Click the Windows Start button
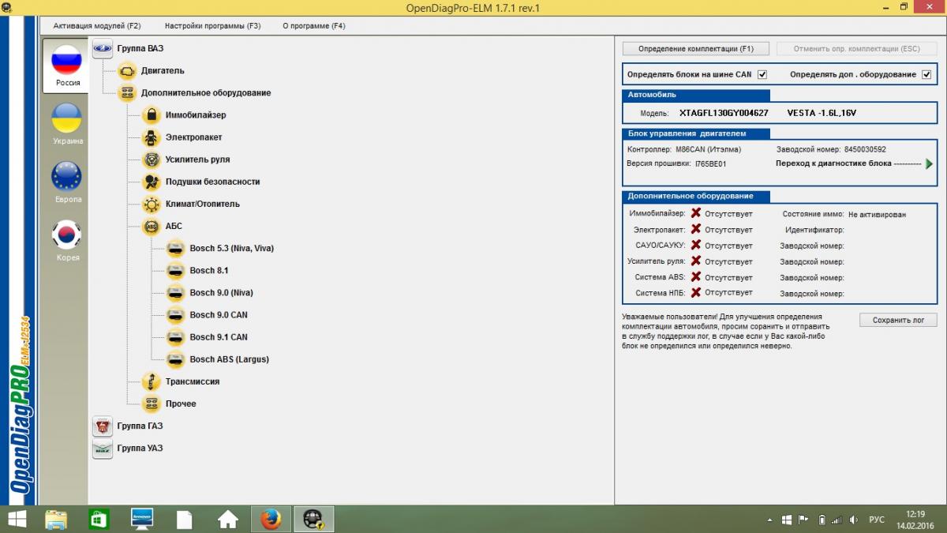This screenshot has height=533, width=947. pyautogui.click(x=16, y=519)
